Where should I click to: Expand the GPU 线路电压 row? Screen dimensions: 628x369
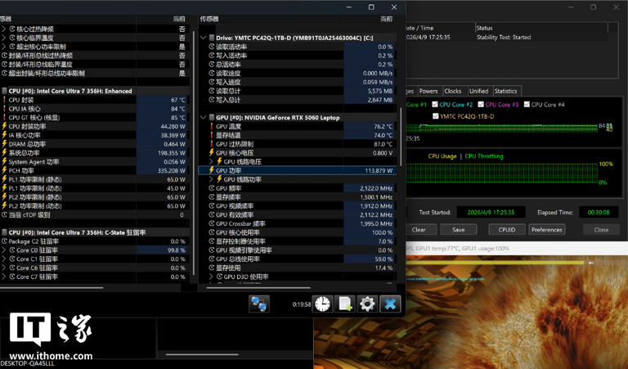212,162
